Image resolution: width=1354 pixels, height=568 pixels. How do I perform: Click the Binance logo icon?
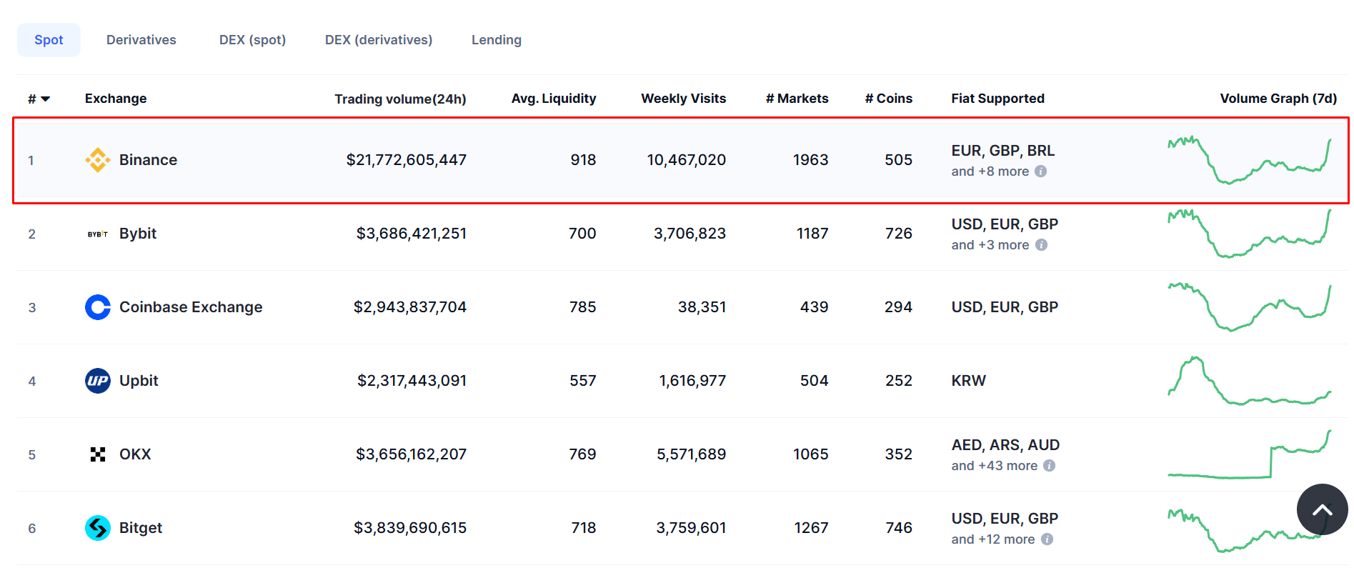point(98,160)
